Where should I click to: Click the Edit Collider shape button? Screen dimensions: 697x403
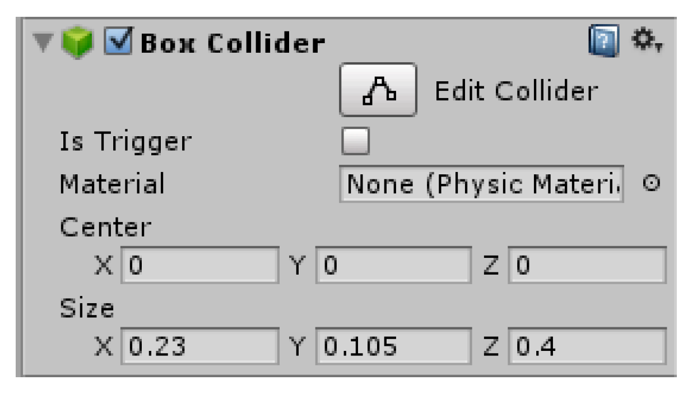click(x=378, y=90)
